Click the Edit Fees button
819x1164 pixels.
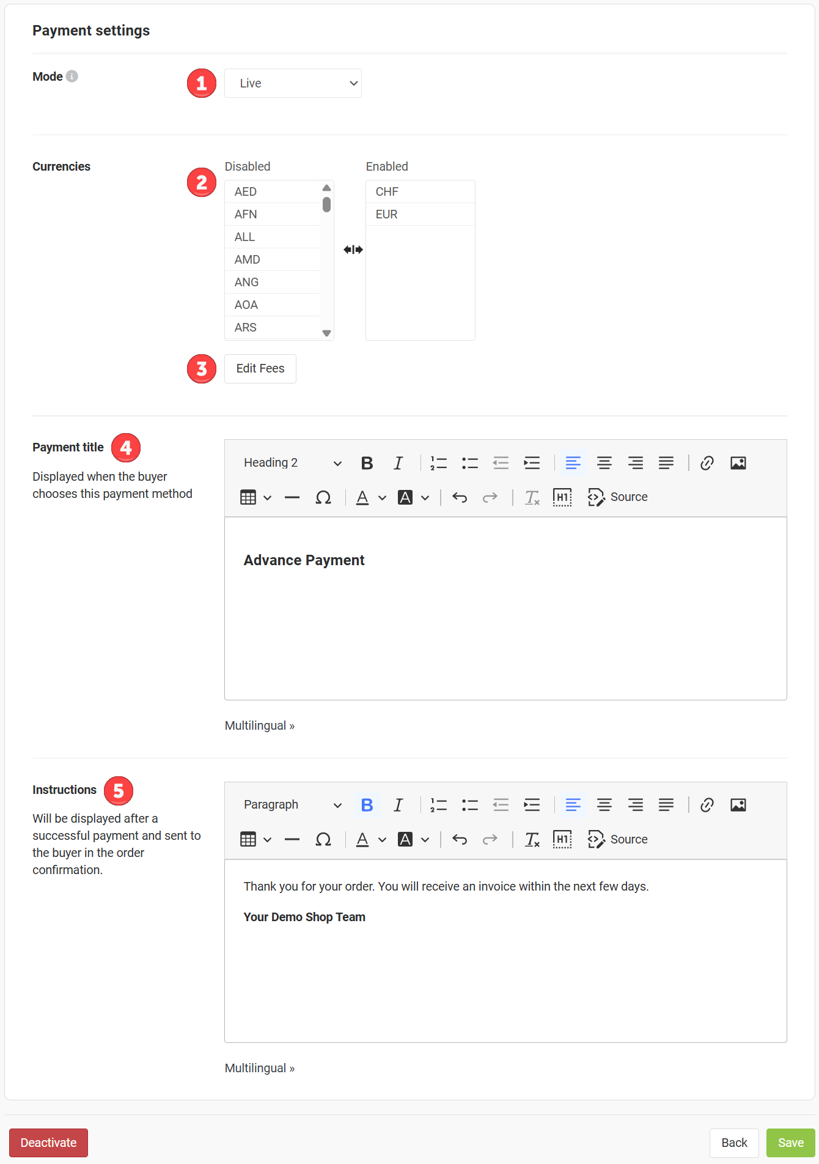[x=260, y=369]
